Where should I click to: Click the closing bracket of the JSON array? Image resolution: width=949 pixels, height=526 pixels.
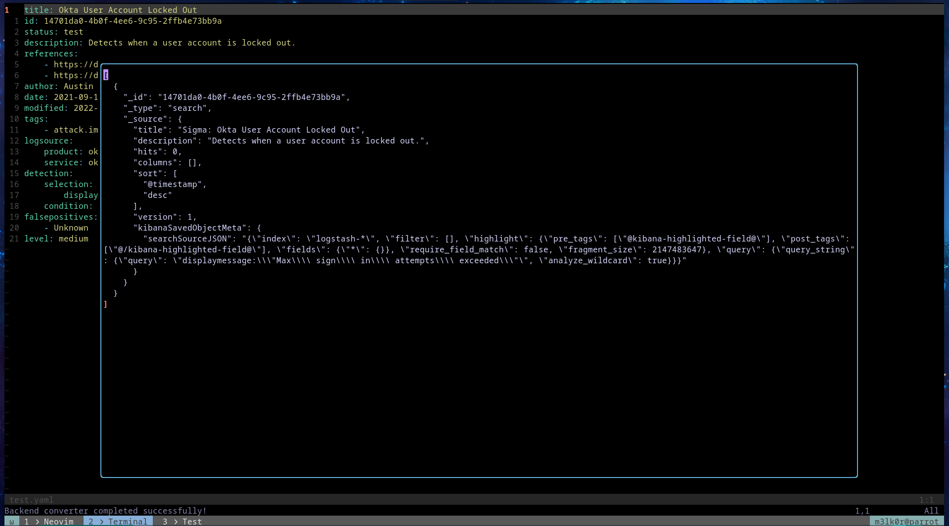[105, 303]
